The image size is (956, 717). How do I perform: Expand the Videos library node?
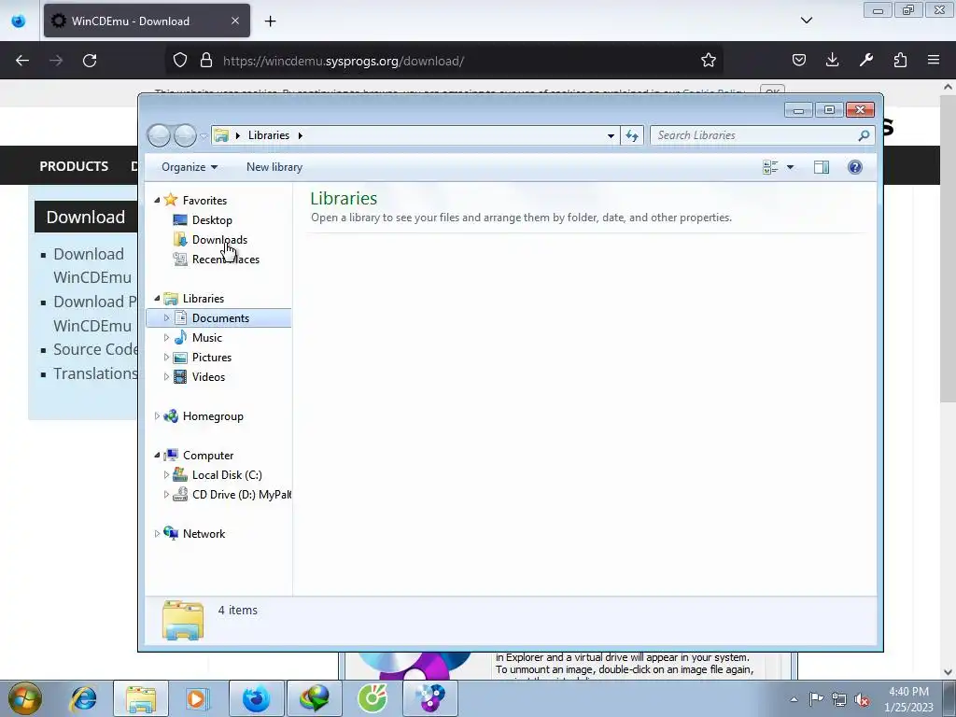point(166,377)
